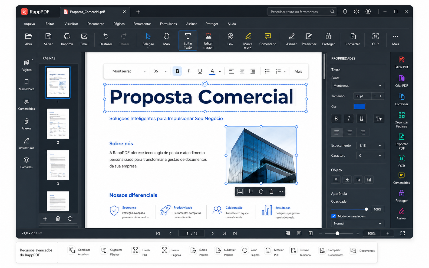The height and width of the screenshot is (268, 429).
Task: Select the Editar Texto tool
Action: coord(188,41)
